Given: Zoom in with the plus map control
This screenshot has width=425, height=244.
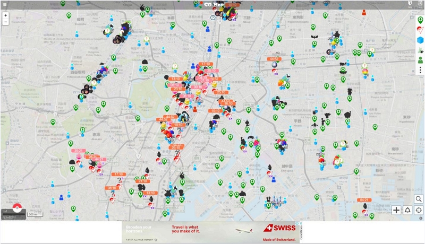Looking at the screenshot, I should [x=5, y=15].
